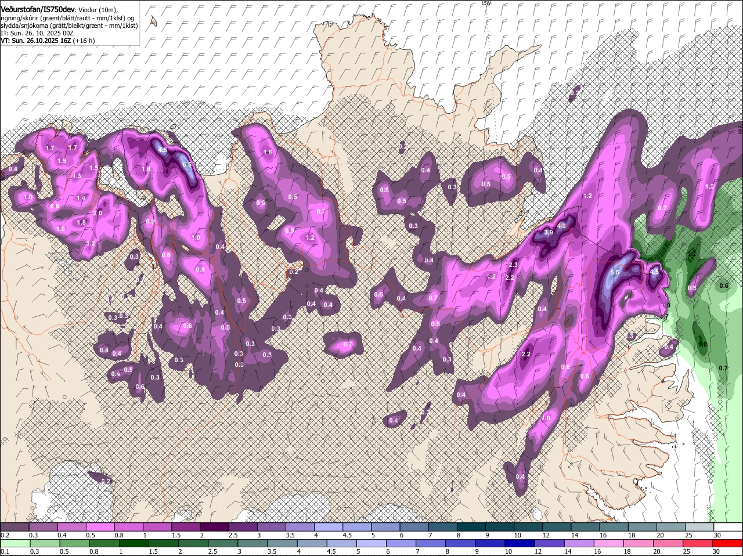Click the 1.8 precipitation value on the map
The image size is (743, 556).
point(82,222)
